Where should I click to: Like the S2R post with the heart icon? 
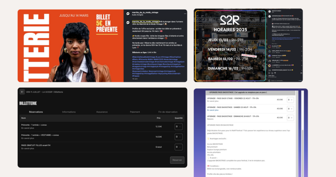tap(269, 73)
